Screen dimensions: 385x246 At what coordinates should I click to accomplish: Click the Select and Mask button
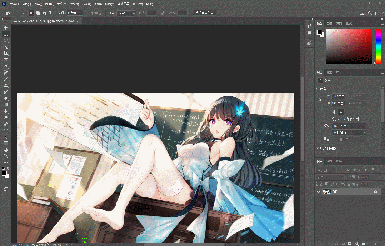(x=204, y=13)
